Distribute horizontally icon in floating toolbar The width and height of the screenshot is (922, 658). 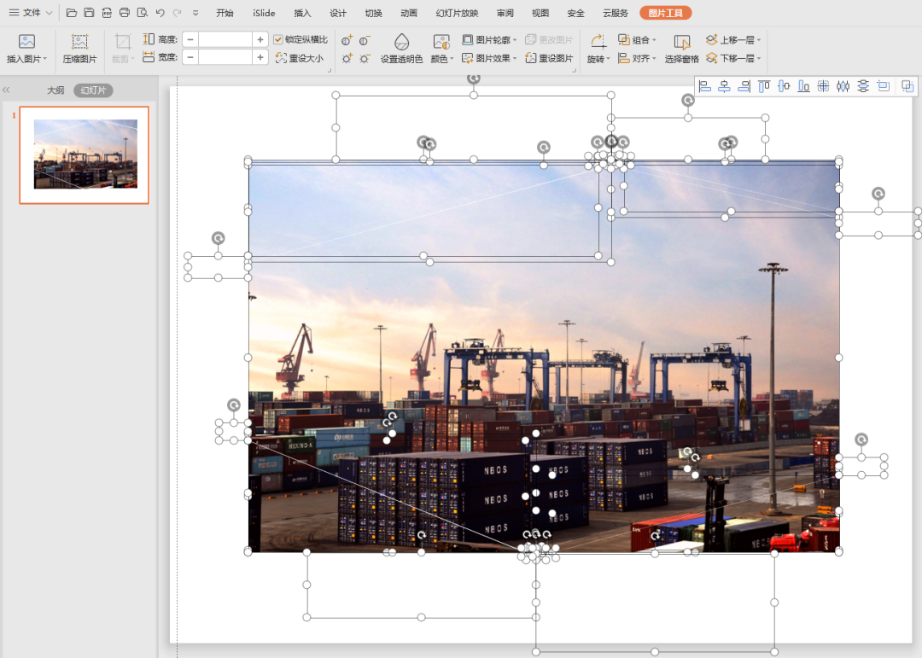tap(843, 86)
